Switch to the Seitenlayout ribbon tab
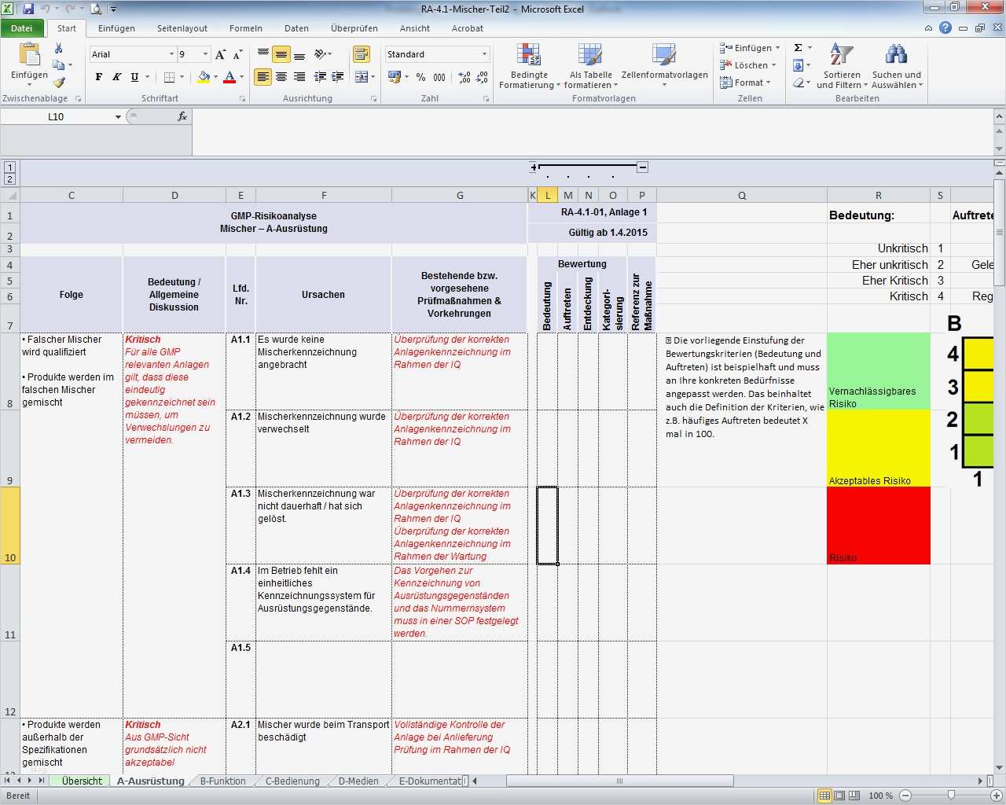 182,28
